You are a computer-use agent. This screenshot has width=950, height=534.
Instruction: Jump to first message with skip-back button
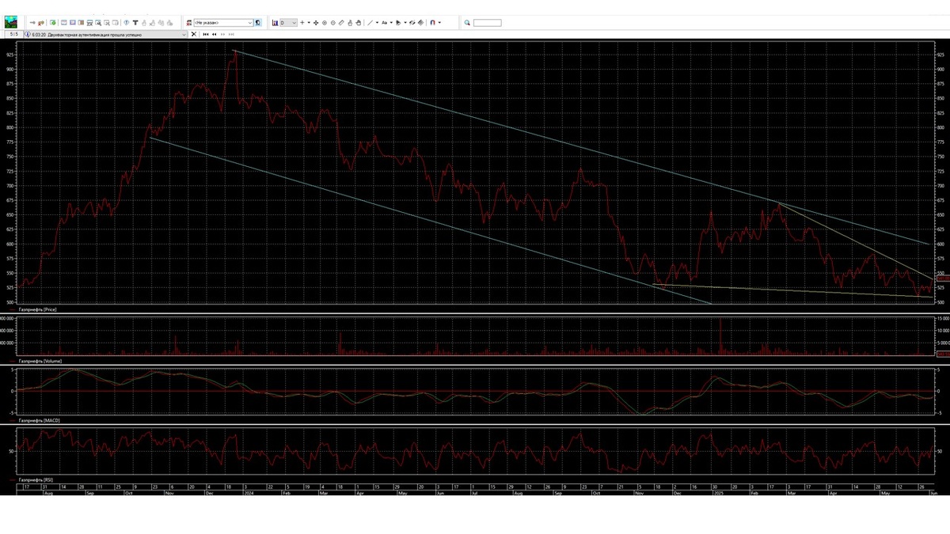(x=205, y=34)
